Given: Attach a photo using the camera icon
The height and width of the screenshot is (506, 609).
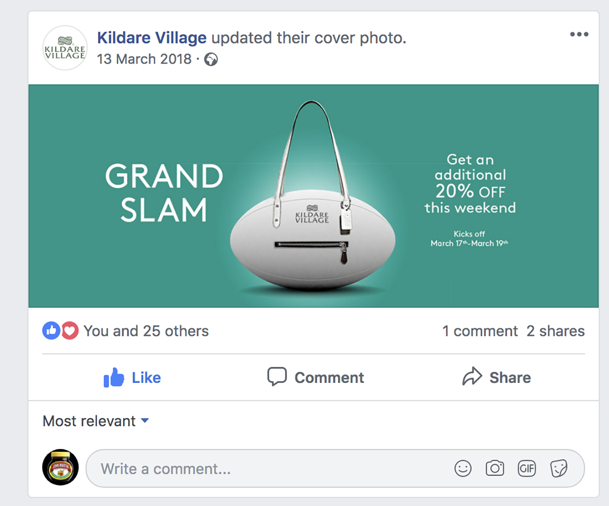Looking at the screenshot, I should [494, 468].
